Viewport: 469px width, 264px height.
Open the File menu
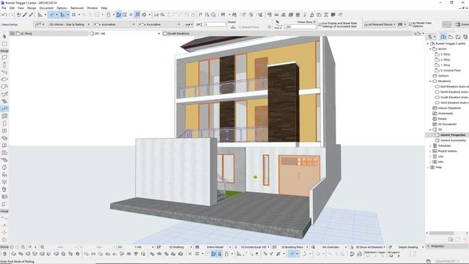4,8
